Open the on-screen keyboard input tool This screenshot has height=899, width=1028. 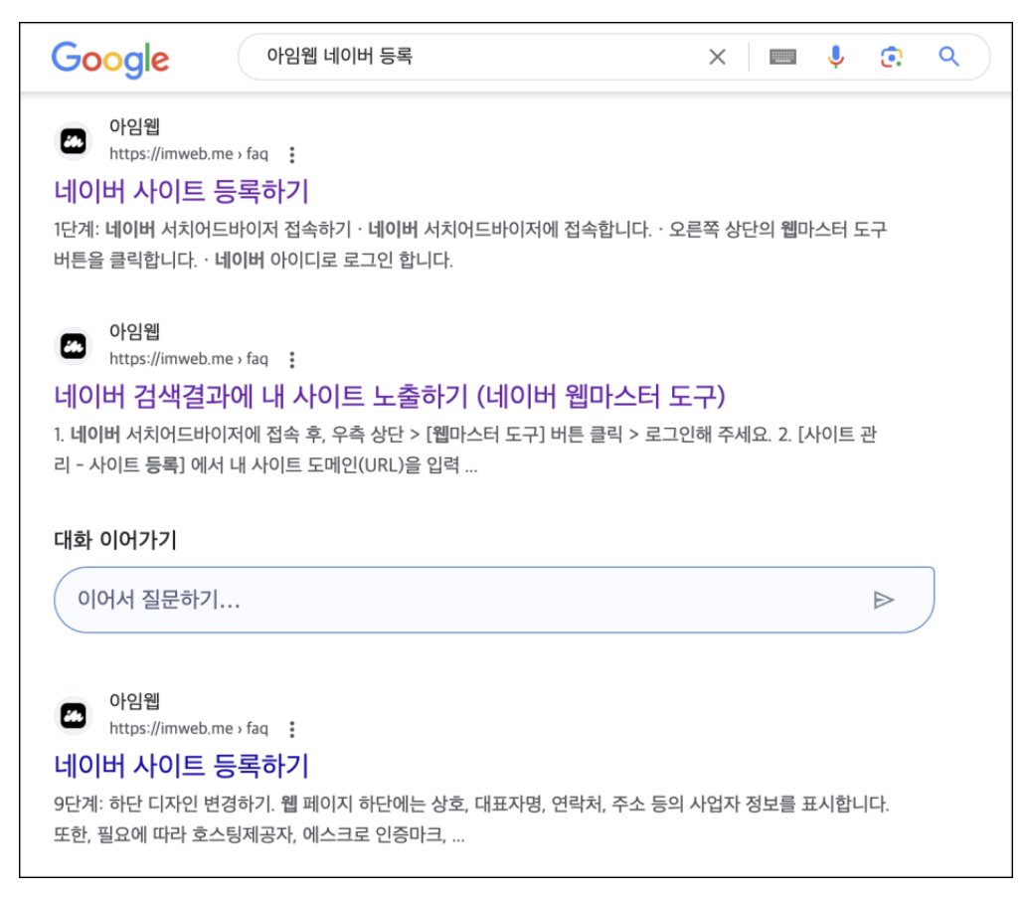[x=782, y=57]
